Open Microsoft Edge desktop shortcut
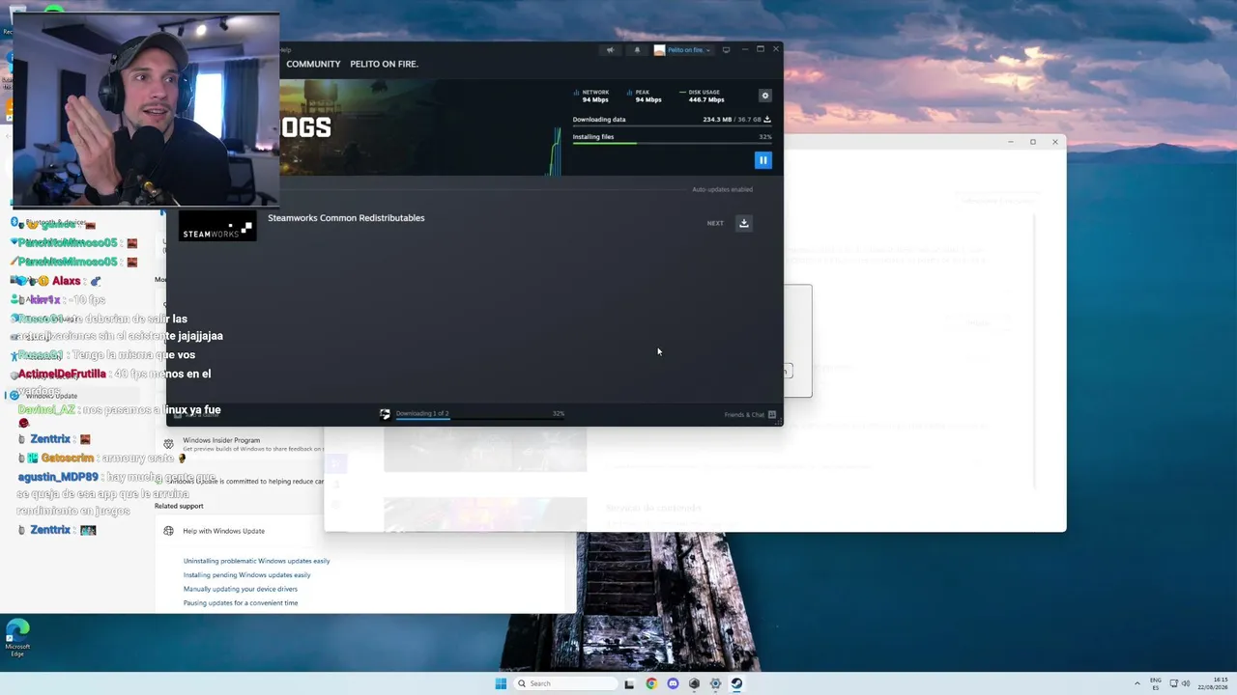The image size is (1237, 695). [x=17, y=639]
